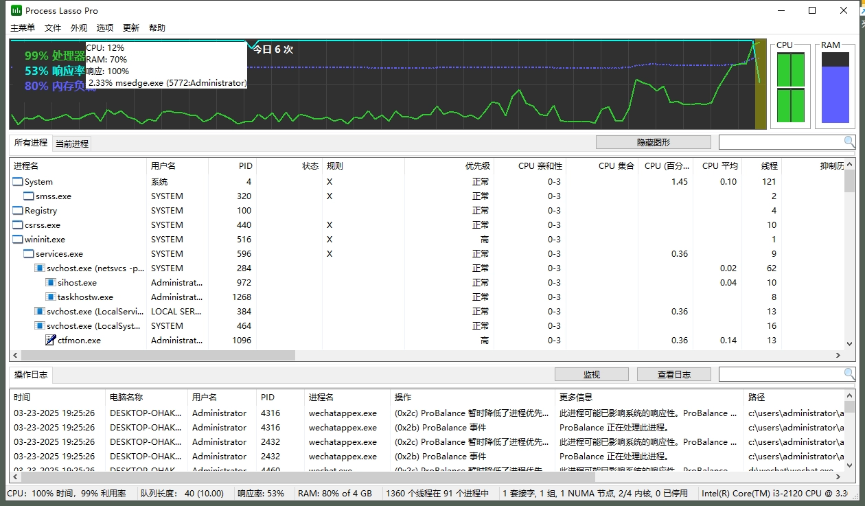
Task: Click the svchost.exe (LocalServi...) icon
Action: [x=40, y=312]
